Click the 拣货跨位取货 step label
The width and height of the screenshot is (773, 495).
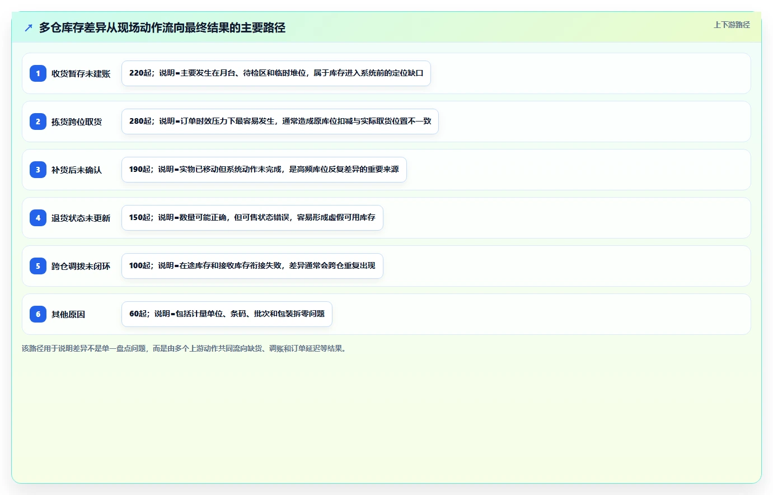77,122
